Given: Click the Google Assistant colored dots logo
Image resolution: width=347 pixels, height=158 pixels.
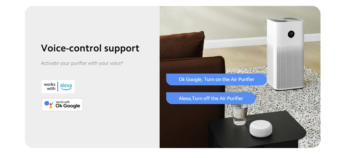Looking at the screenshot, I should (x=49, y=104).
